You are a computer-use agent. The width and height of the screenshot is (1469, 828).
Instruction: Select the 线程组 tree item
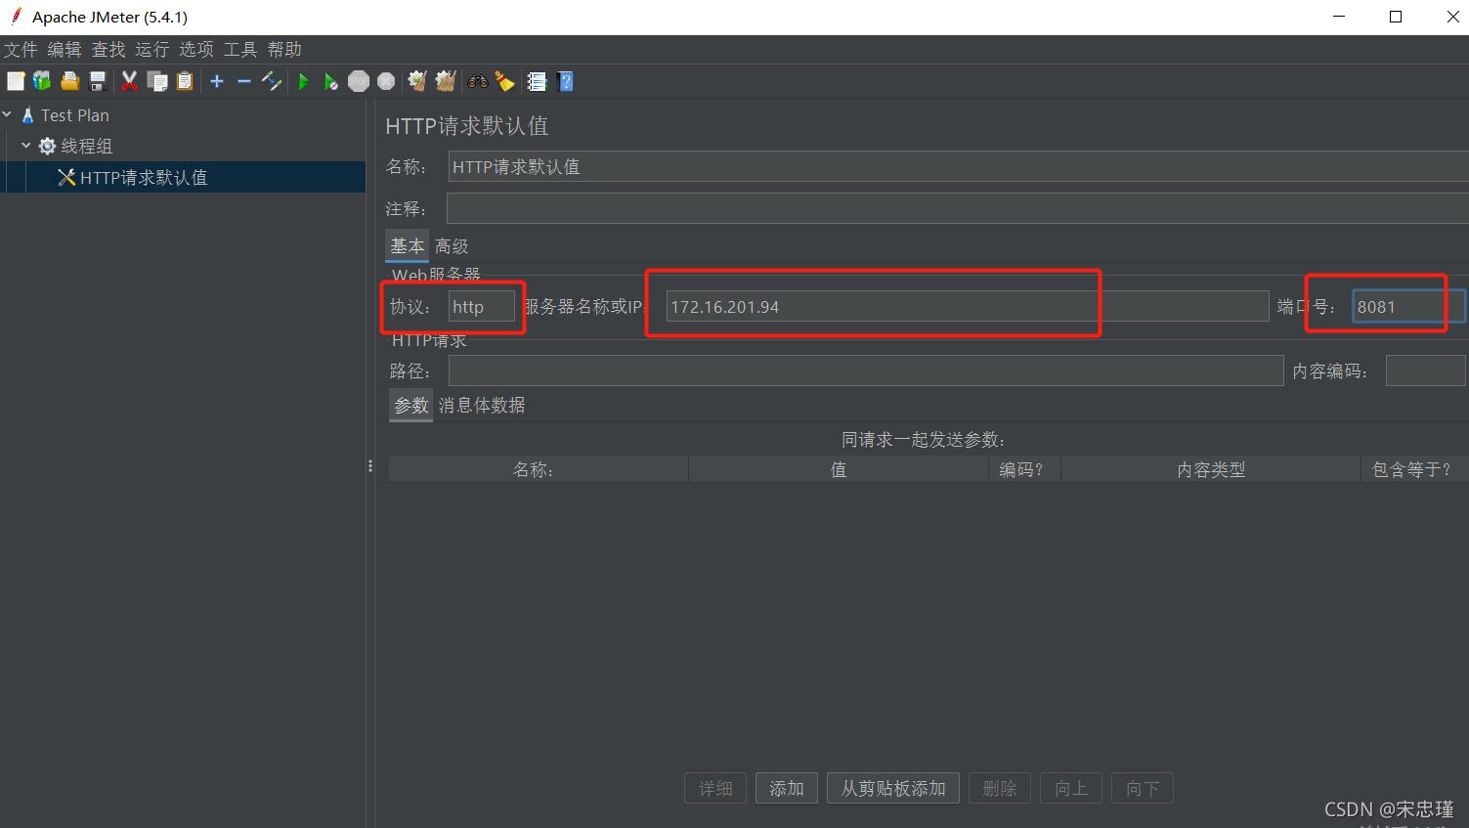tap(87, 146)
